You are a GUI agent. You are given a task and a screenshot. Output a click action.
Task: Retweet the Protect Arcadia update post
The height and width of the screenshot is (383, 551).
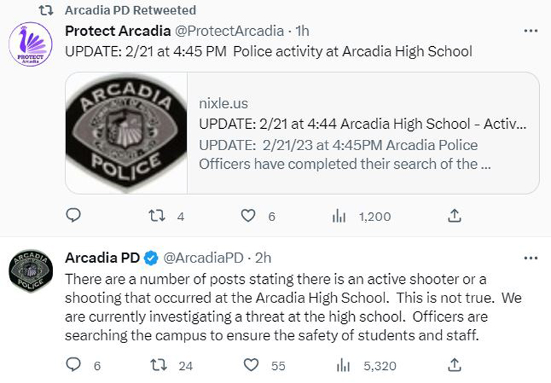[x=157, y=216]
